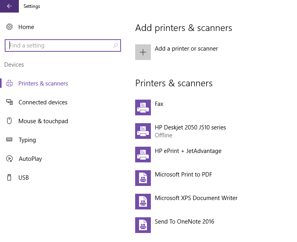Image resolution: width=297 pixels, height=242 pixels.
Task: Go to Home settings link
Action: tap(26, 27)
